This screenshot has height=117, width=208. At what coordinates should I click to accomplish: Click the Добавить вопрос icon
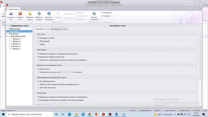[39, 14]
